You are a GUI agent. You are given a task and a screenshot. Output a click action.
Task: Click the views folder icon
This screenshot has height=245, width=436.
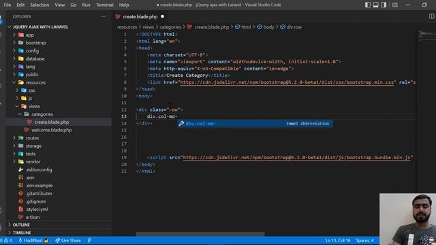coord(24,106)
